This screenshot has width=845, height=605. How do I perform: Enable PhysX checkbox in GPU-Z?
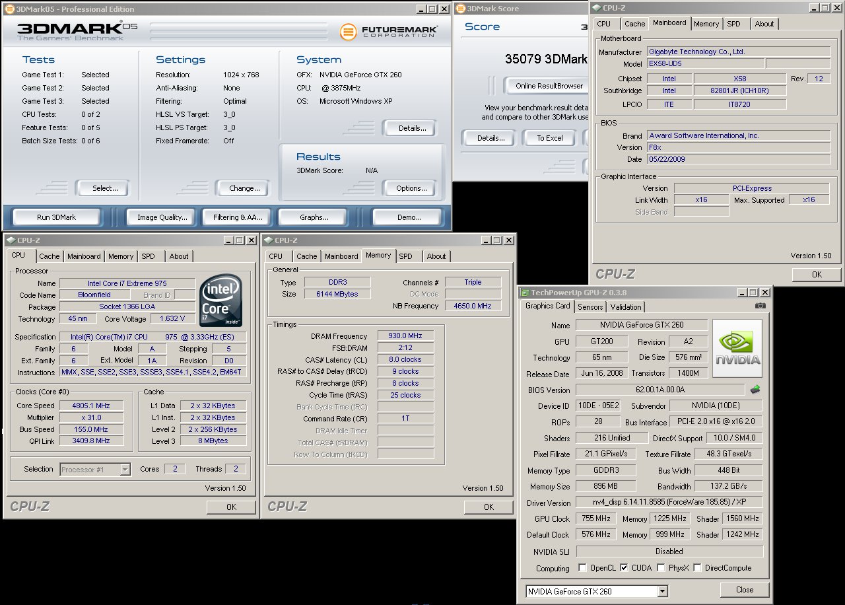pos(661,568)
